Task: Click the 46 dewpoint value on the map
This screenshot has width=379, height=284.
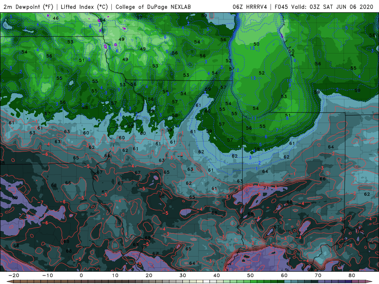Action: pos(55,18)
